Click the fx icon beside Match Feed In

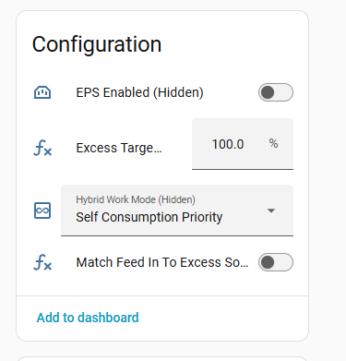(x=42, y=262)
